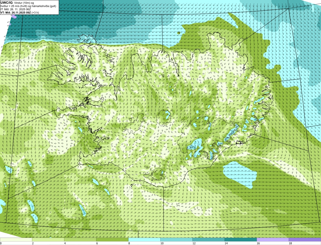Click the line "hviður > 25 m/s (hvítt) og hámarkshviða (gult)"
The image size is (321, 245).
28,6
